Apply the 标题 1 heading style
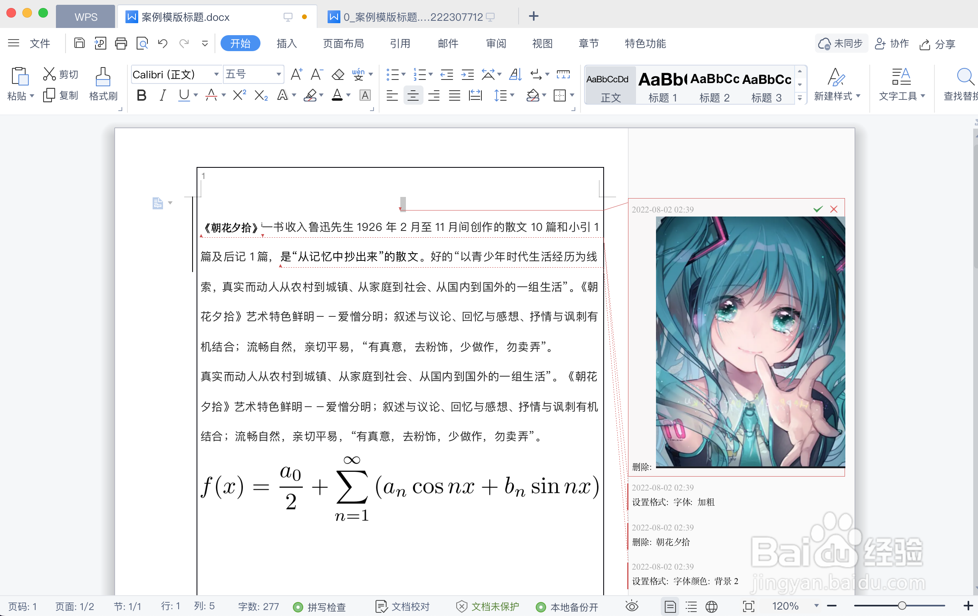Screen dimensions: 978x616 tap(662, 86)
